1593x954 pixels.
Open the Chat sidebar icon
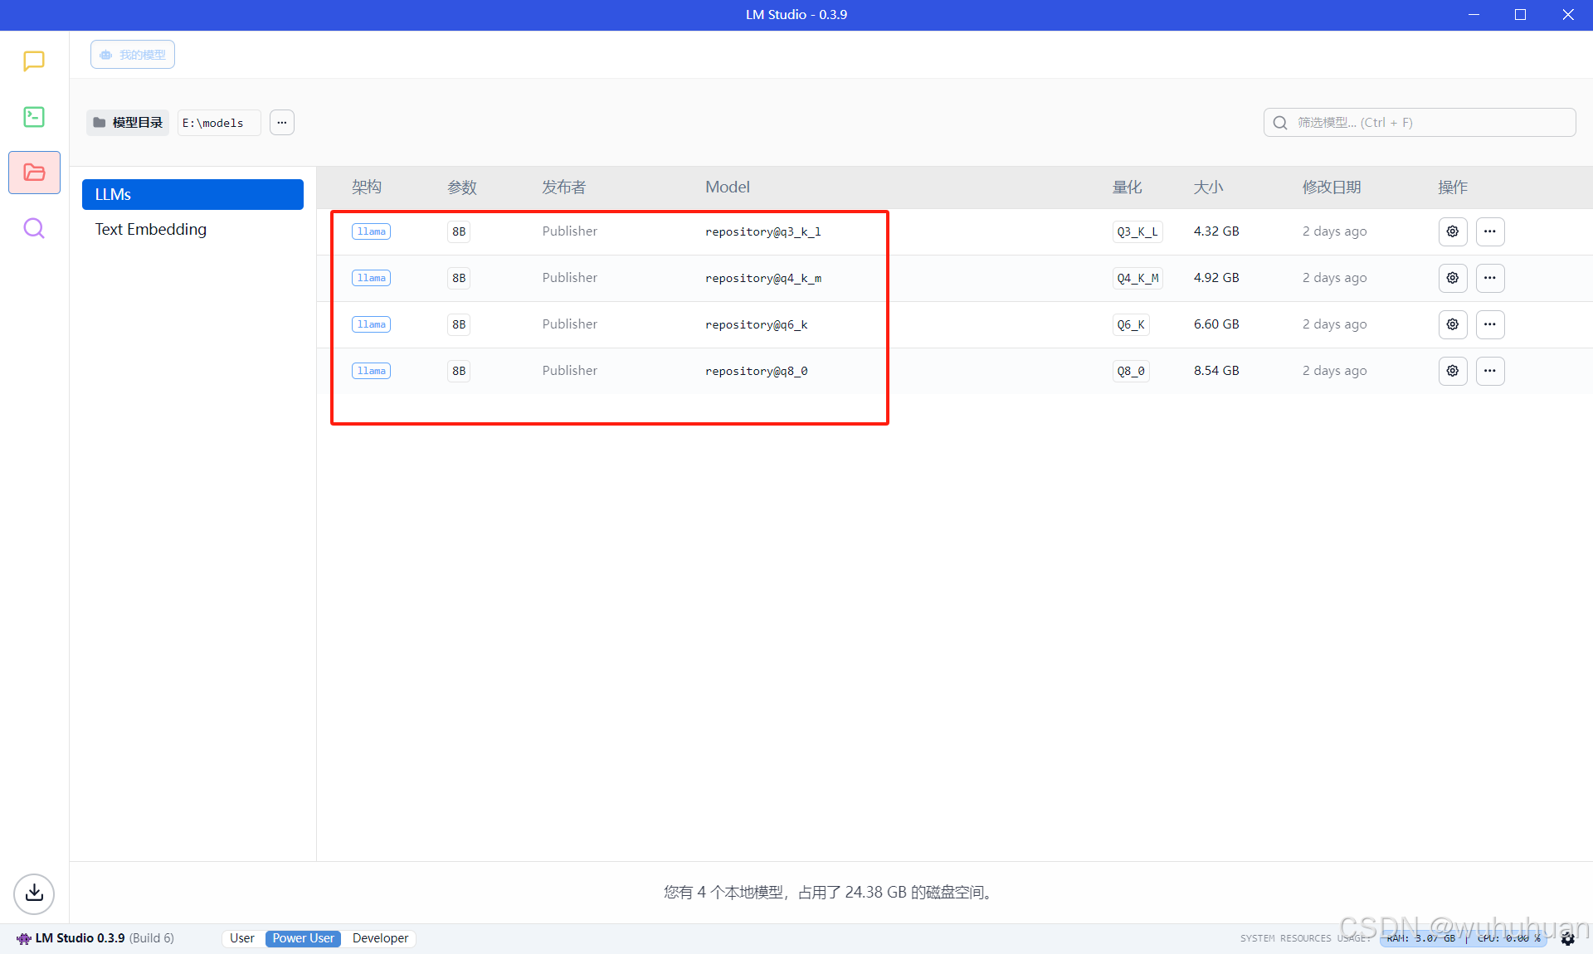(34, 61)
